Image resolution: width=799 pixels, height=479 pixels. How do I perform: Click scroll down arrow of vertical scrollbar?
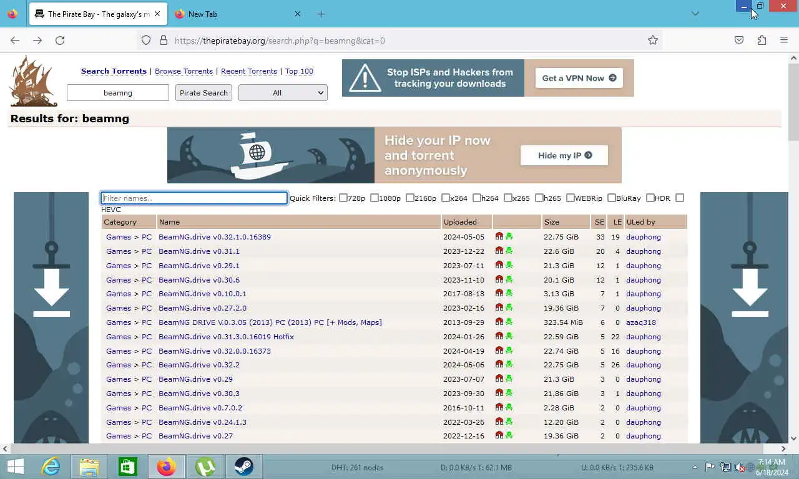click(793, 438)
